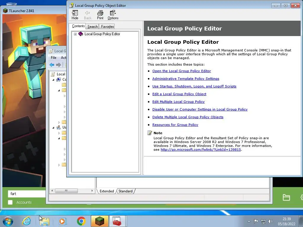This screenshot has width=303, height=227.
Task: Open Delete Multiple Local Group Policy Objects link
Action: coord(188,117)
